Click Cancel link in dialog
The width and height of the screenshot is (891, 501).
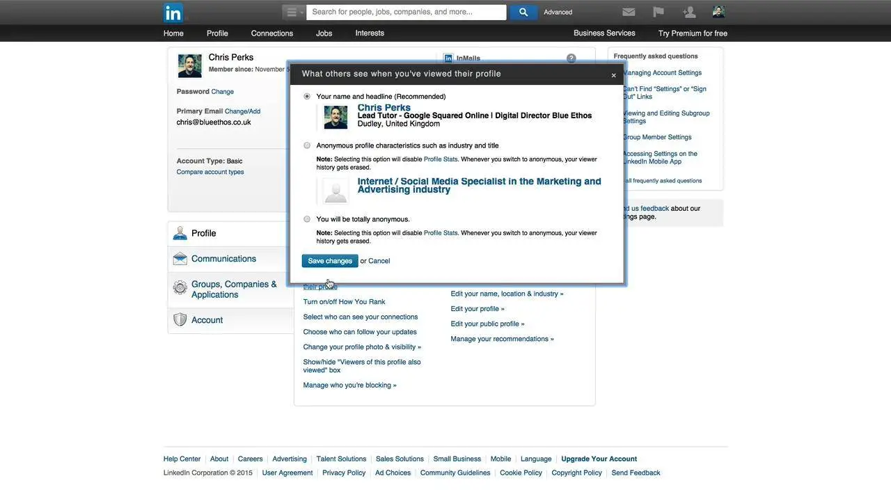click(x=379, y=261)
